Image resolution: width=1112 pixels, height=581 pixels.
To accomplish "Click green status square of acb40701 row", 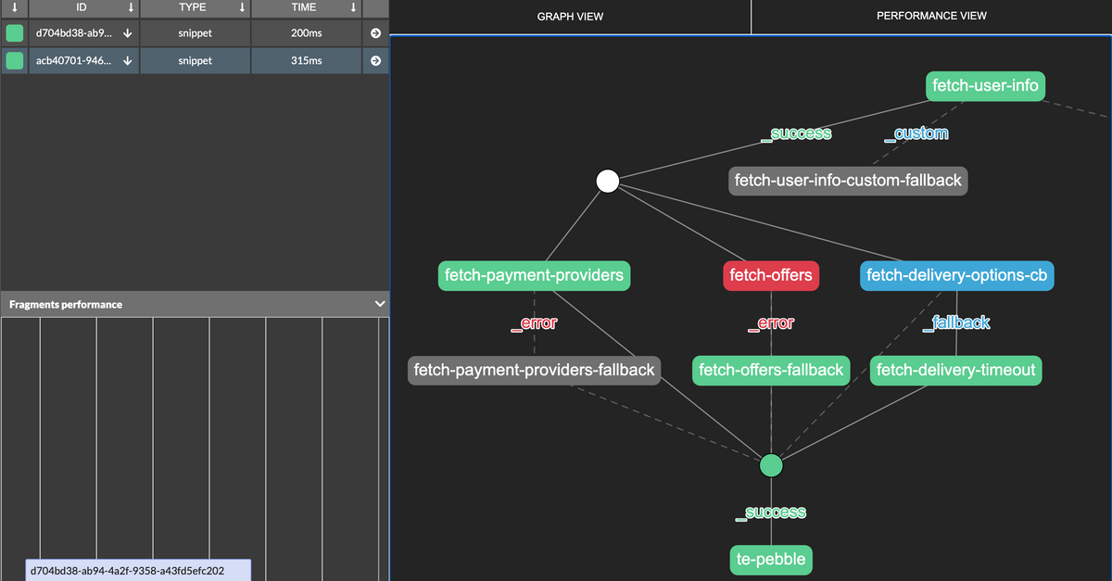I will pos(15,61).
